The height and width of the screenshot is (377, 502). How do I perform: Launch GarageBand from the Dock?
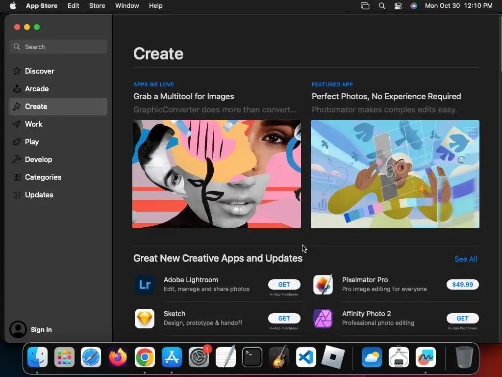(279, 357)
